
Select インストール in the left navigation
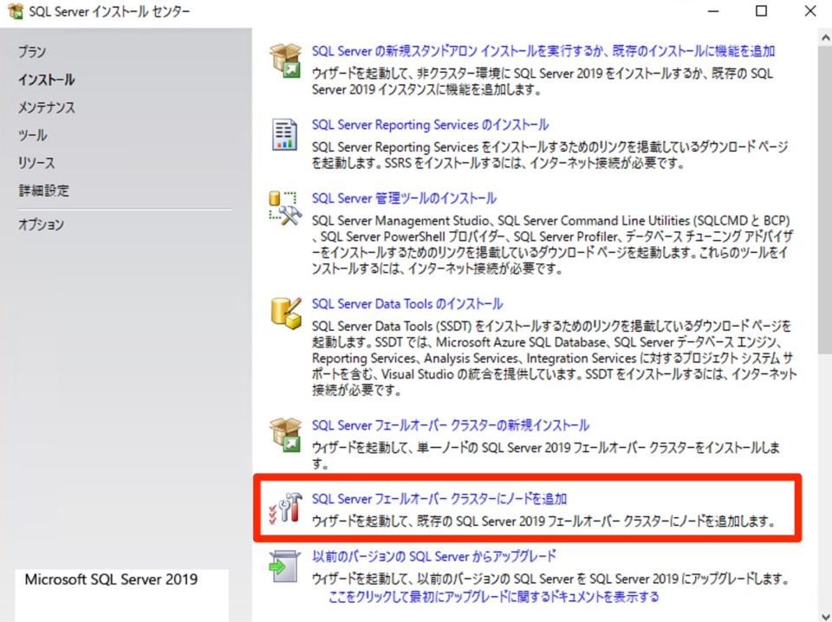[x=46, y=80]
